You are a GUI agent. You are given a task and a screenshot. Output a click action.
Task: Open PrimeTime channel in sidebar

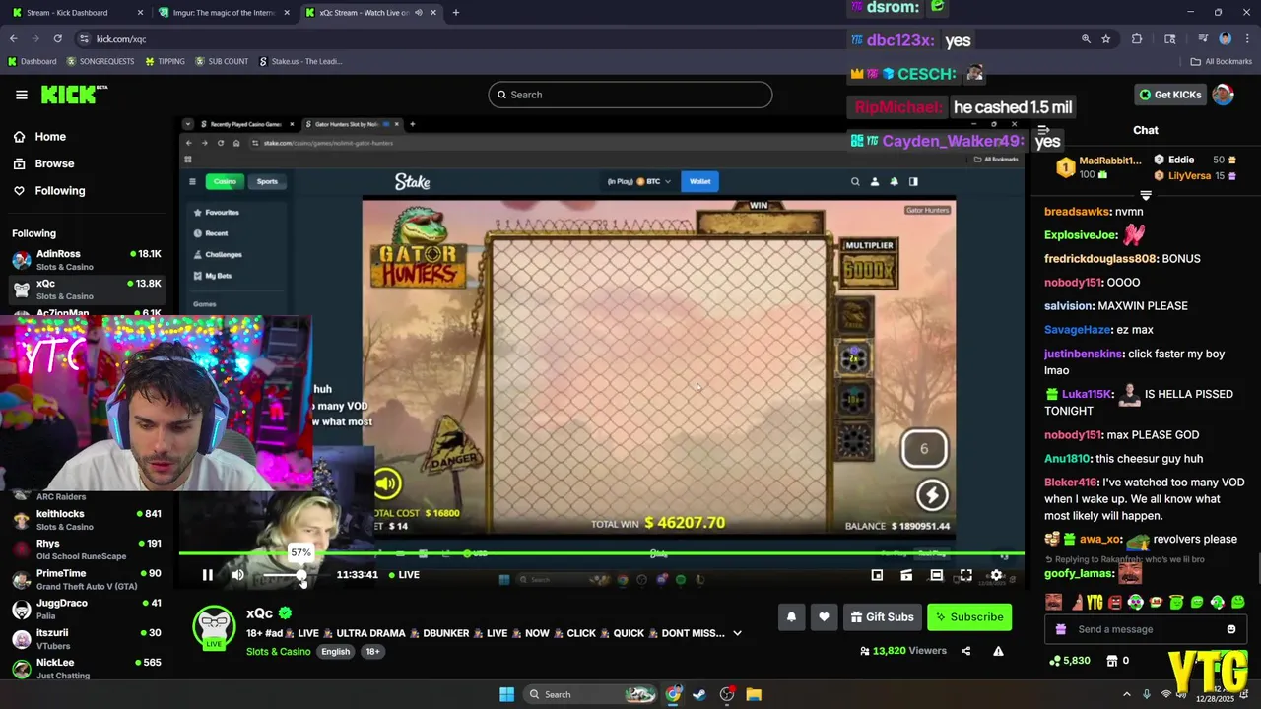point(87,579)
